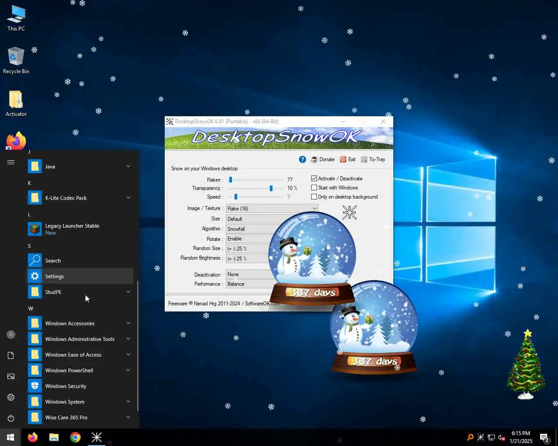Image resolution: width=558 pixels, height=446 pixels.
Task: Open the Action Center notifications icon
Action: click(x=544, y=437)
